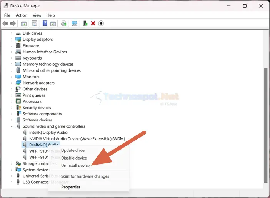
Task: Click the printer update driver icon
Action: click(x=64, y=23)
